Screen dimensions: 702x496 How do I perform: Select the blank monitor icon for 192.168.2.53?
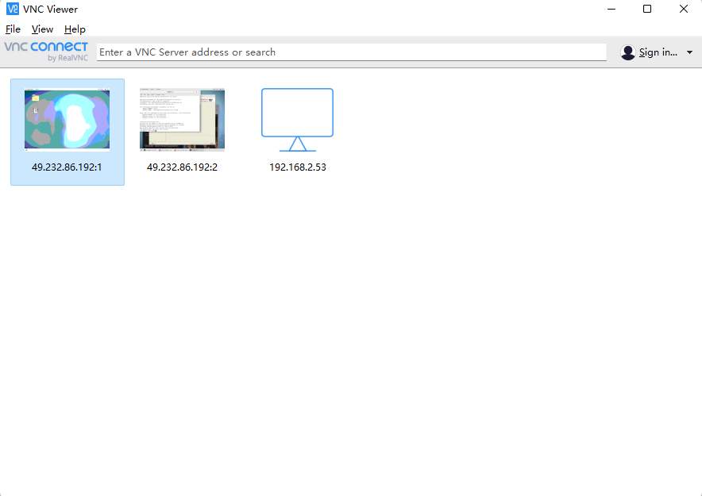pos(297,119)
